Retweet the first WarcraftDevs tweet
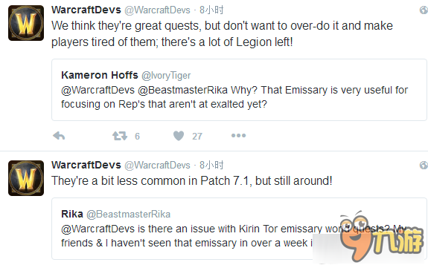Screen dimensions: 428x268 pyautogui.click(x=120, y=136)
